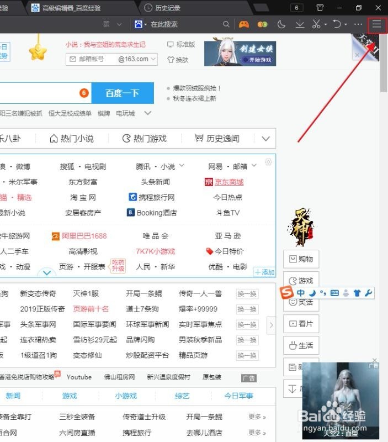Click the Sogou user avatar icon
The height and width of the screenshot is (442, 388).
(x=346, y=293)
